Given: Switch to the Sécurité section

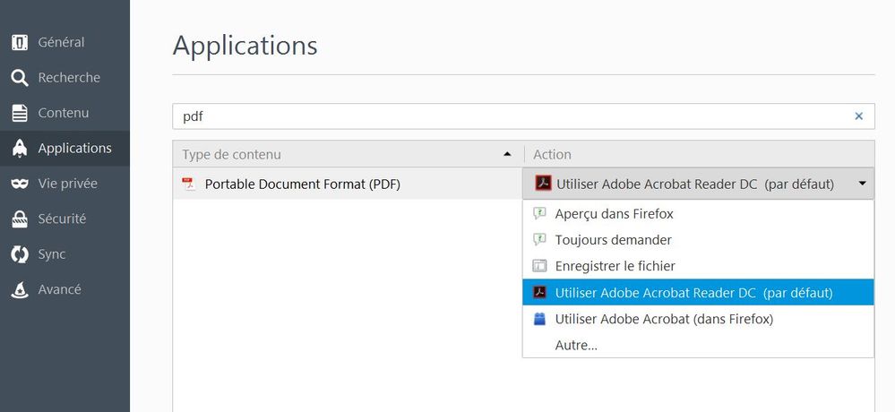Looking at the screenshot, I should pyautogui.click(x=65, y=219).
